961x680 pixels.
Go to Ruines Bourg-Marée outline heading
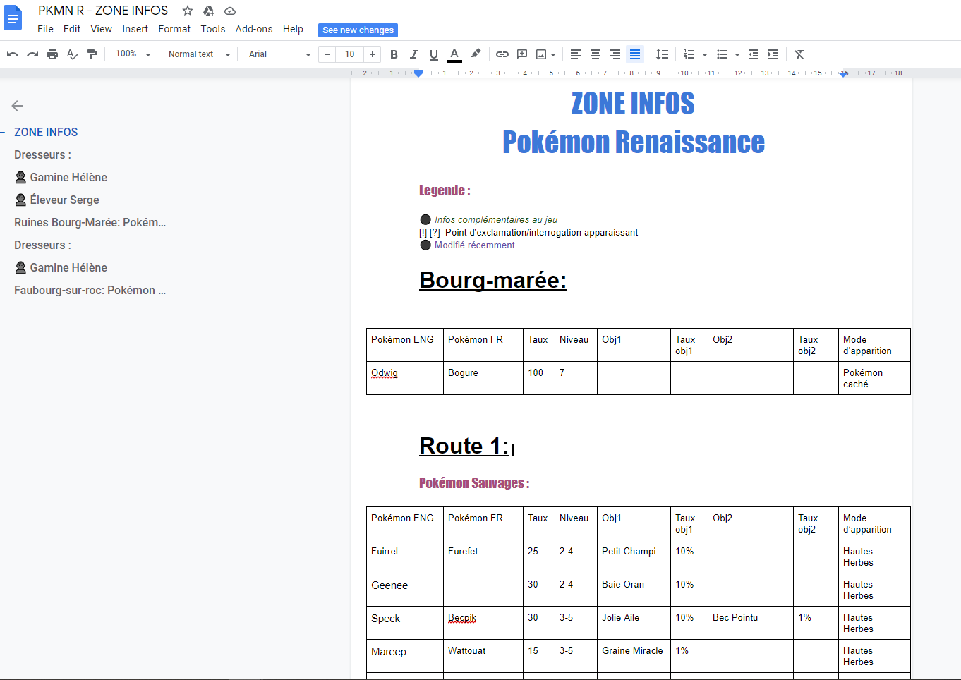click(x=90, y=222)
